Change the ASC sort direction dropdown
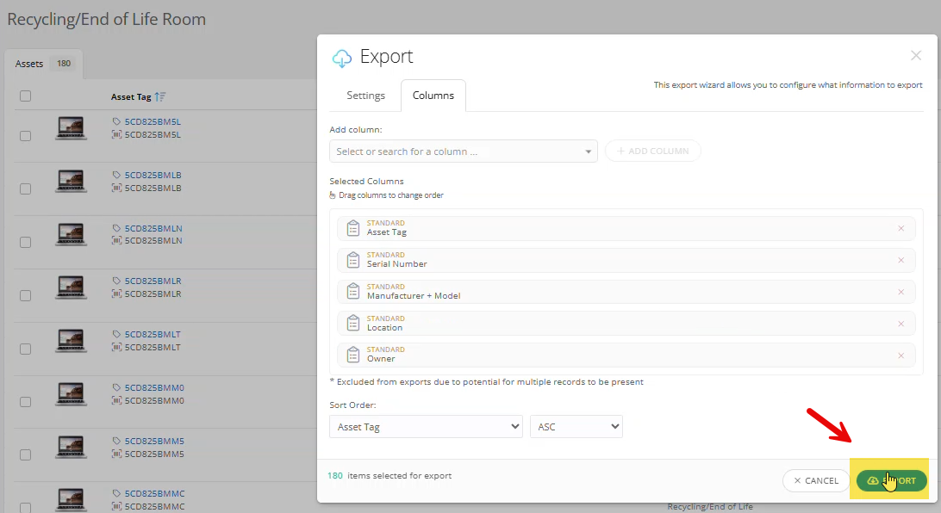Image resolution: width=941 pixels, height=513 pixels. 576,426
